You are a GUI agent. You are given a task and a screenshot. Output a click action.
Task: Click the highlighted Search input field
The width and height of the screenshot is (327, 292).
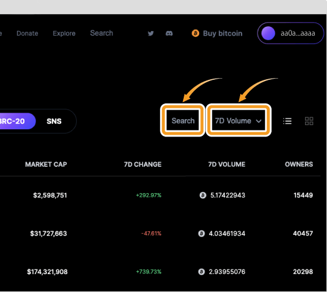(x=183, y=120)
